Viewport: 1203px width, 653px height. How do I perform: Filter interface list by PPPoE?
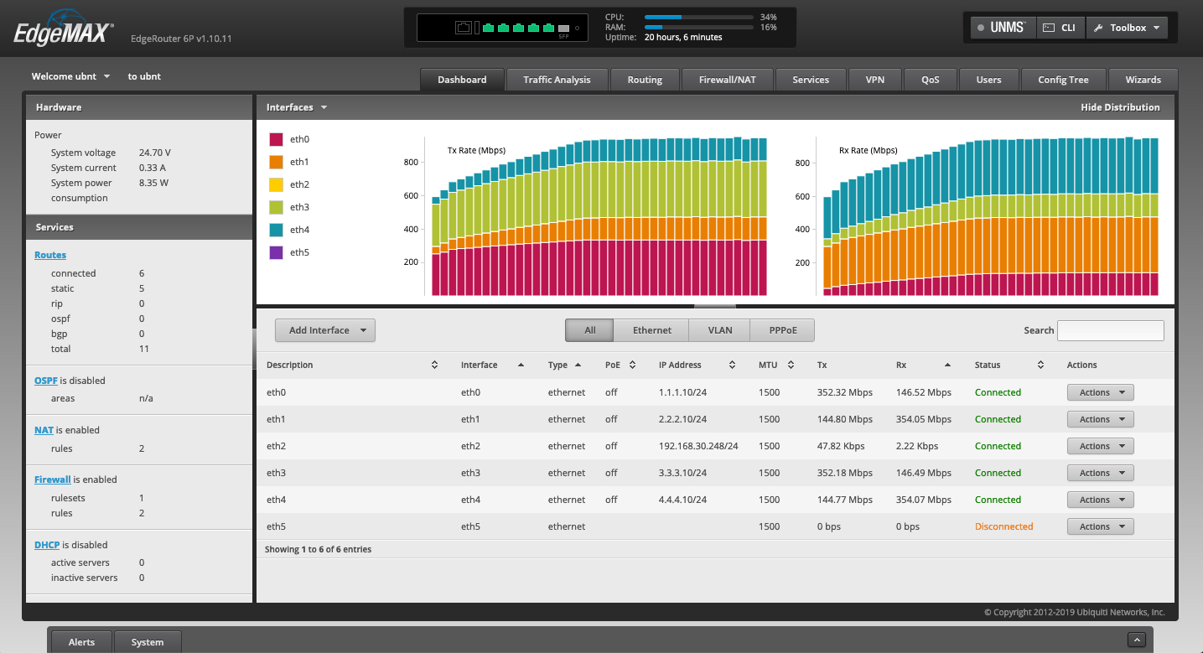(x=782, y=330)
